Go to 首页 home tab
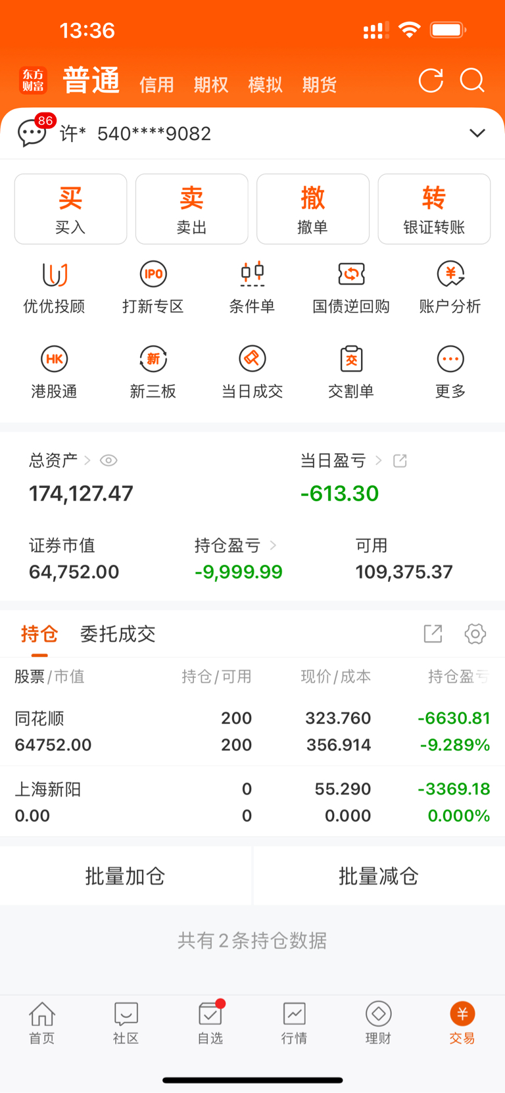The height and width of the screenshot is (1093, 505). pyautogui.click(x=42, y=1023)
